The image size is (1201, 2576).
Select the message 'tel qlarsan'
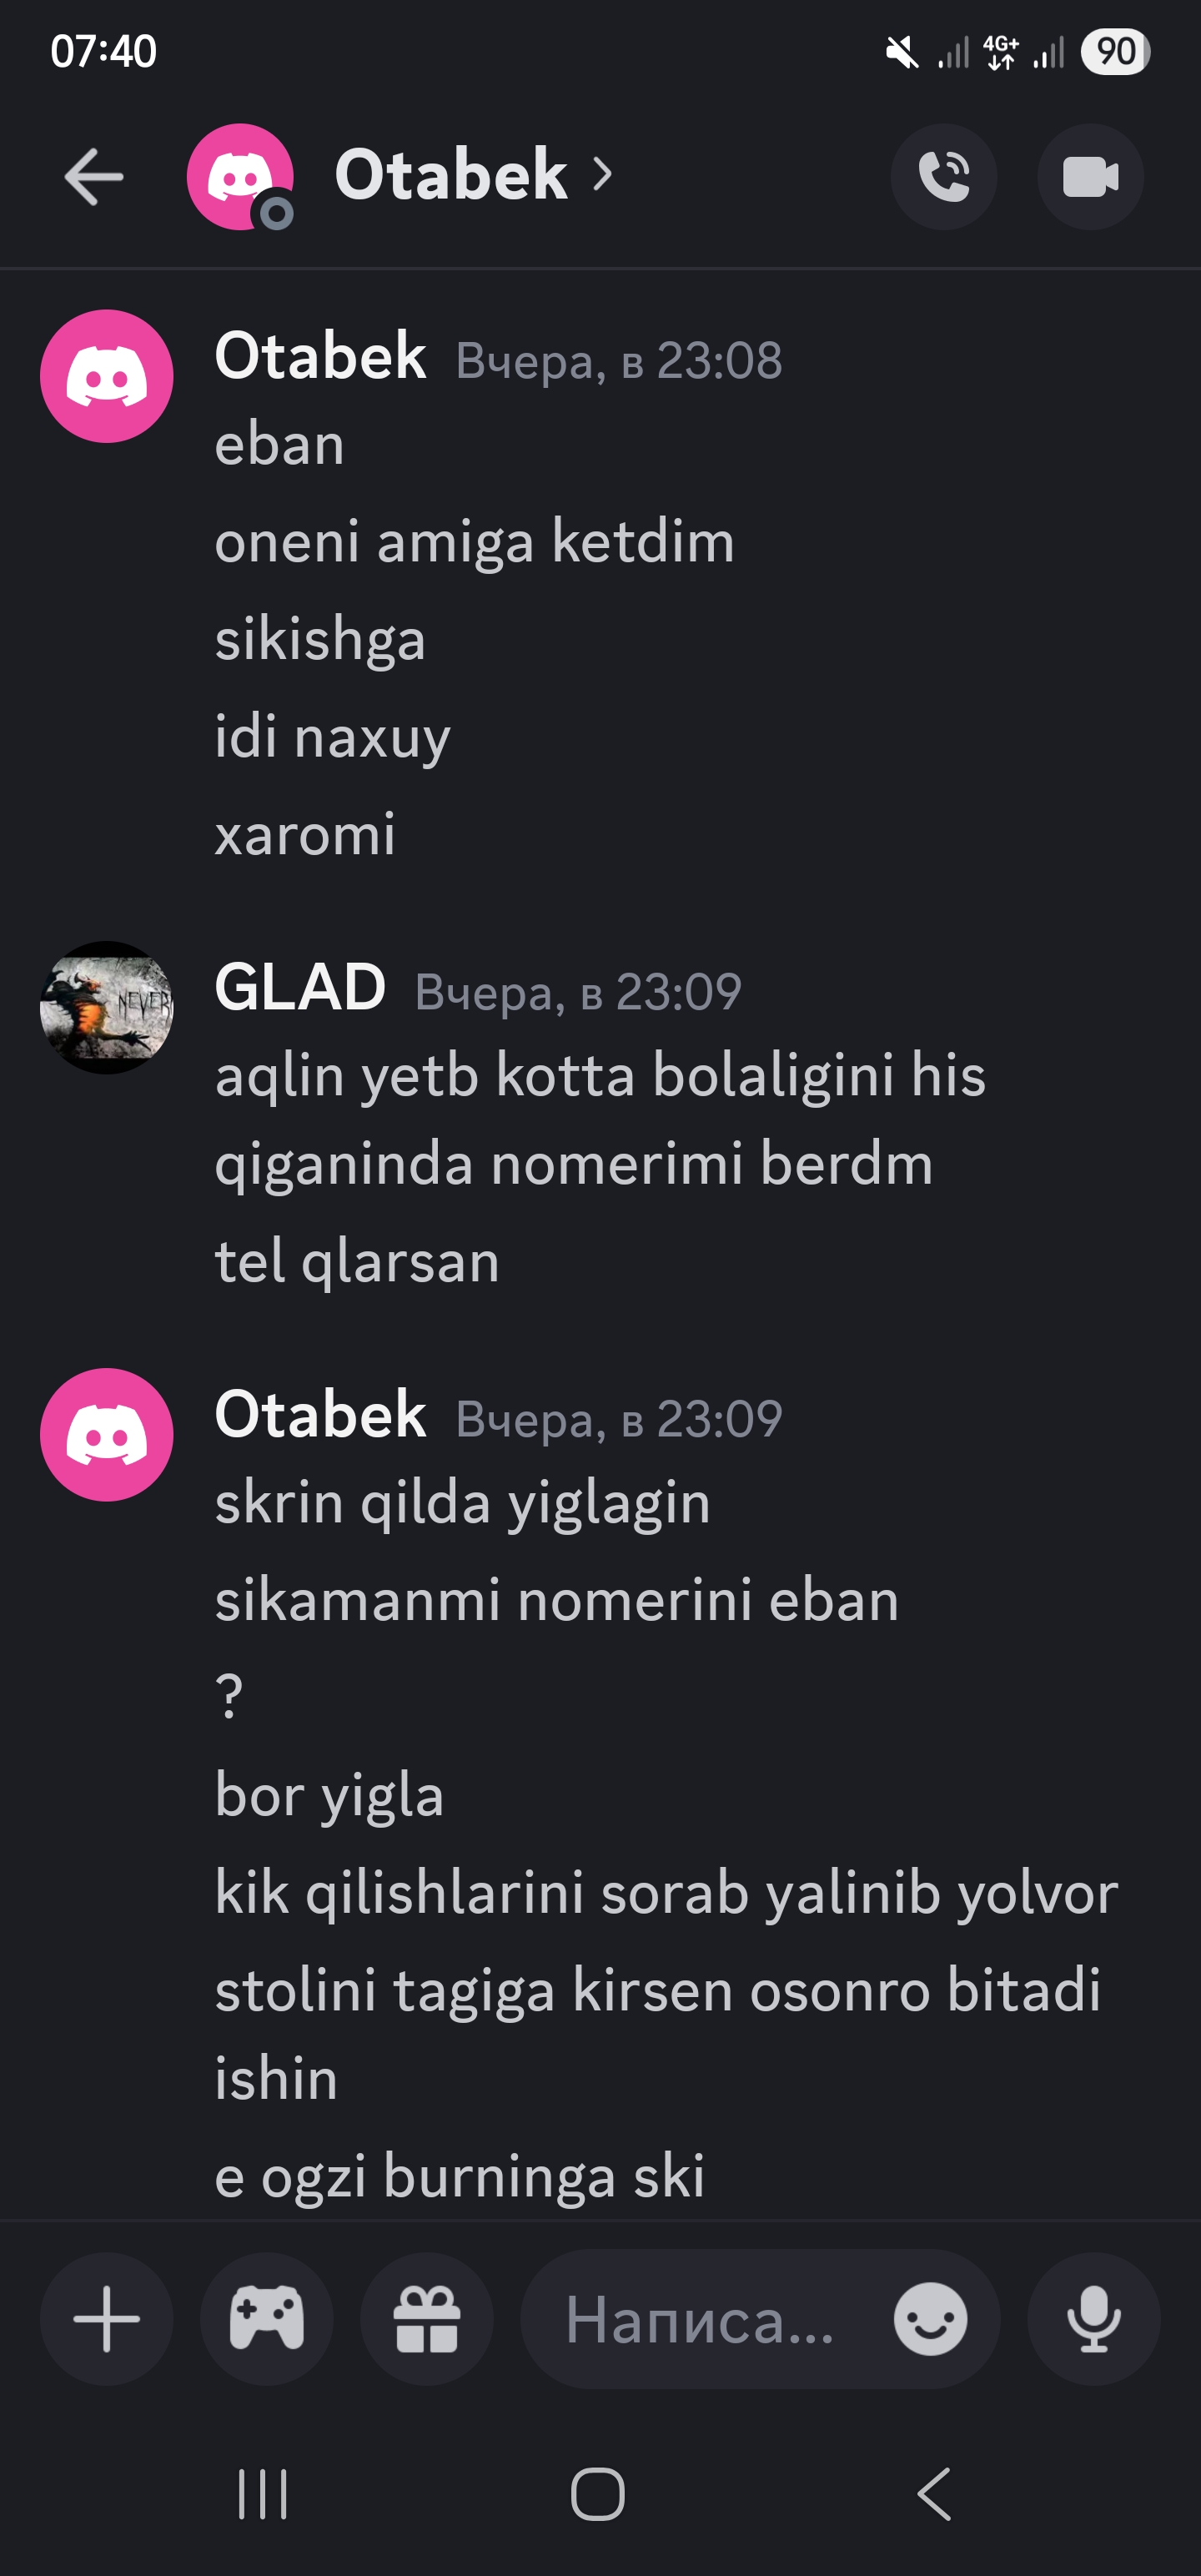[357, 1261]
